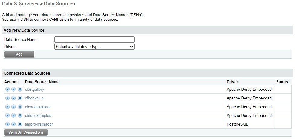Open the serprogramador data source link
The width and height of the screenshot is (295, 140).
click(x=39, y=124)
